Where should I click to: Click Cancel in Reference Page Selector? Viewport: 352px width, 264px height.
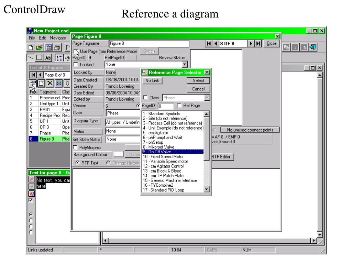(x=198, y=89)
